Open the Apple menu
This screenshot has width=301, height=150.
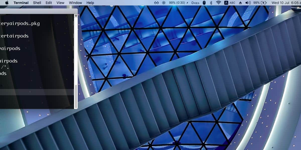pyautogui.click(x=7, y=3)
